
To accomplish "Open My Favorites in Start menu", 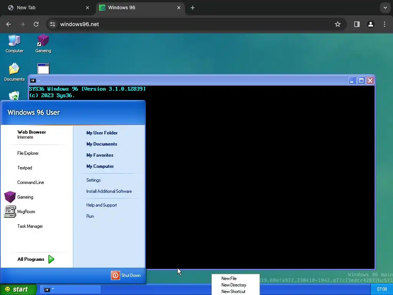I will click(100, 155).
